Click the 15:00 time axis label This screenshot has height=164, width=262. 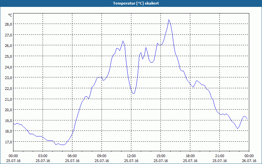click(160, 156)
